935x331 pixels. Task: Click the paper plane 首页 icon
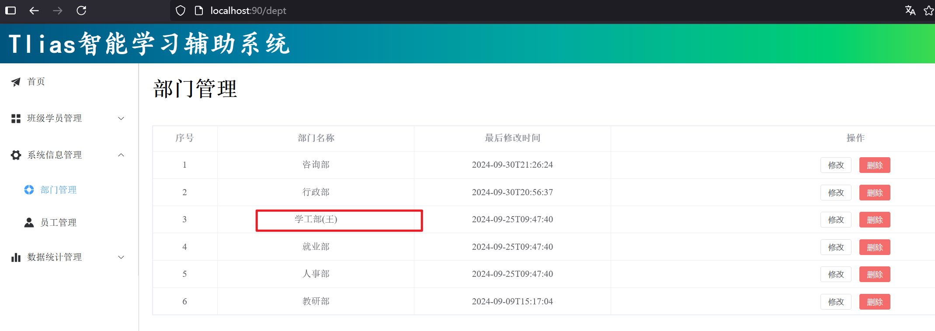tap(16, 82)
